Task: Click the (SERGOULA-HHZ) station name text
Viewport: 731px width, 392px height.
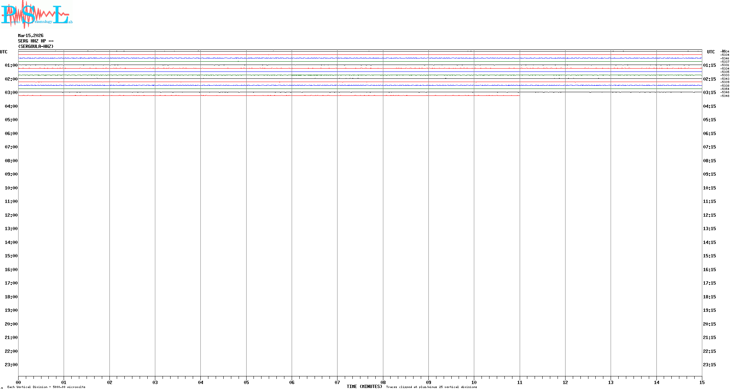Action: (x=36, y=46)
